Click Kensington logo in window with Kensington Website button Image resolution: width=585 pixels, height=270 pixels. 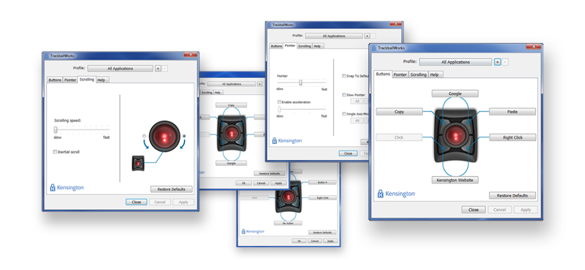click(396, 194)
